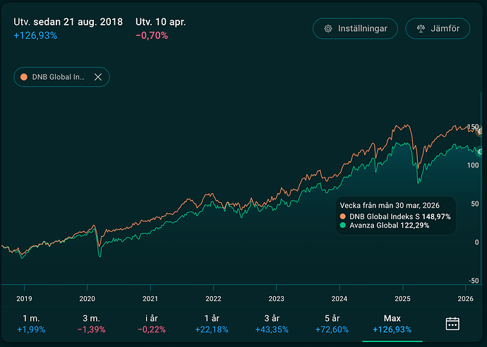The image size is (487, 347).
Task: Click the green dot in the tooltip legend
Action: [x=343, y=225]
